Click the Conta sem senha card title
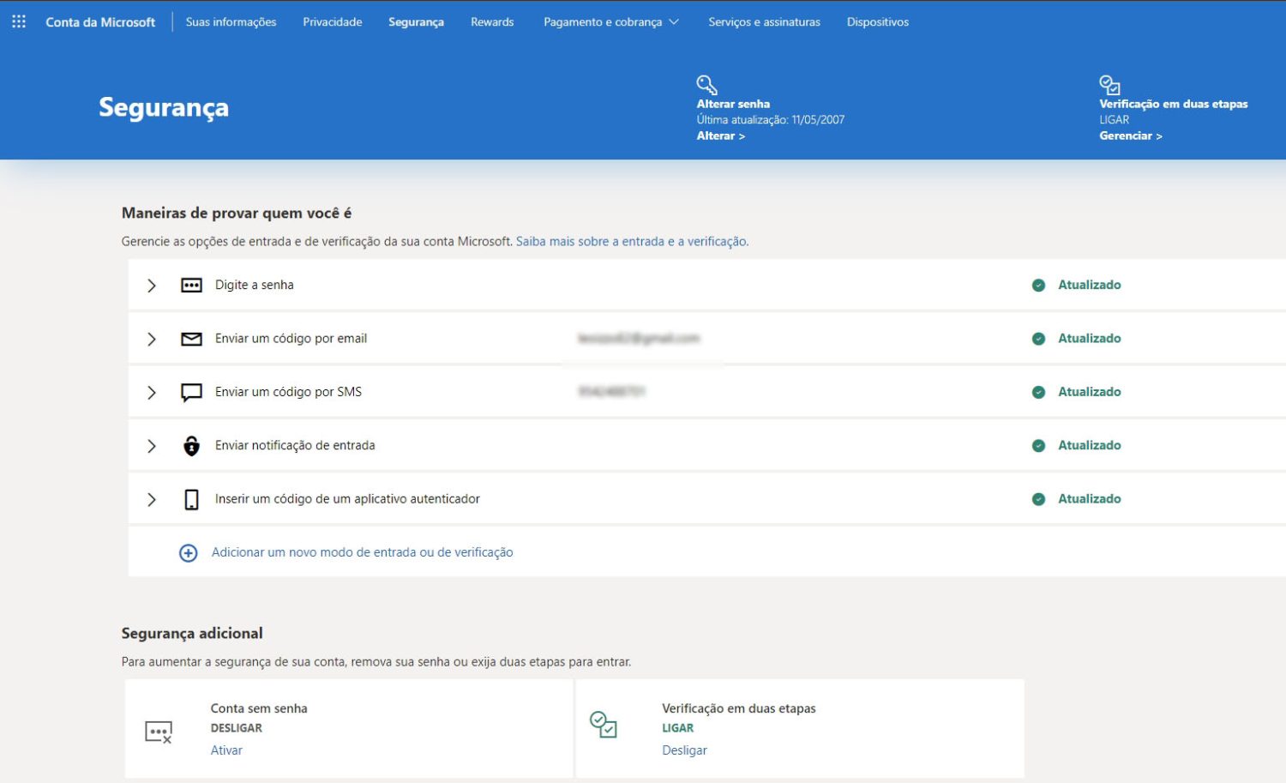Screen dimensions: 1286x783 click(259, 708)
